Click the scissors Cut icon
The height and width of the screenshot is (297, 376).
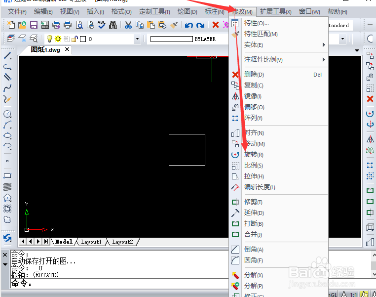tap(128, 25)
